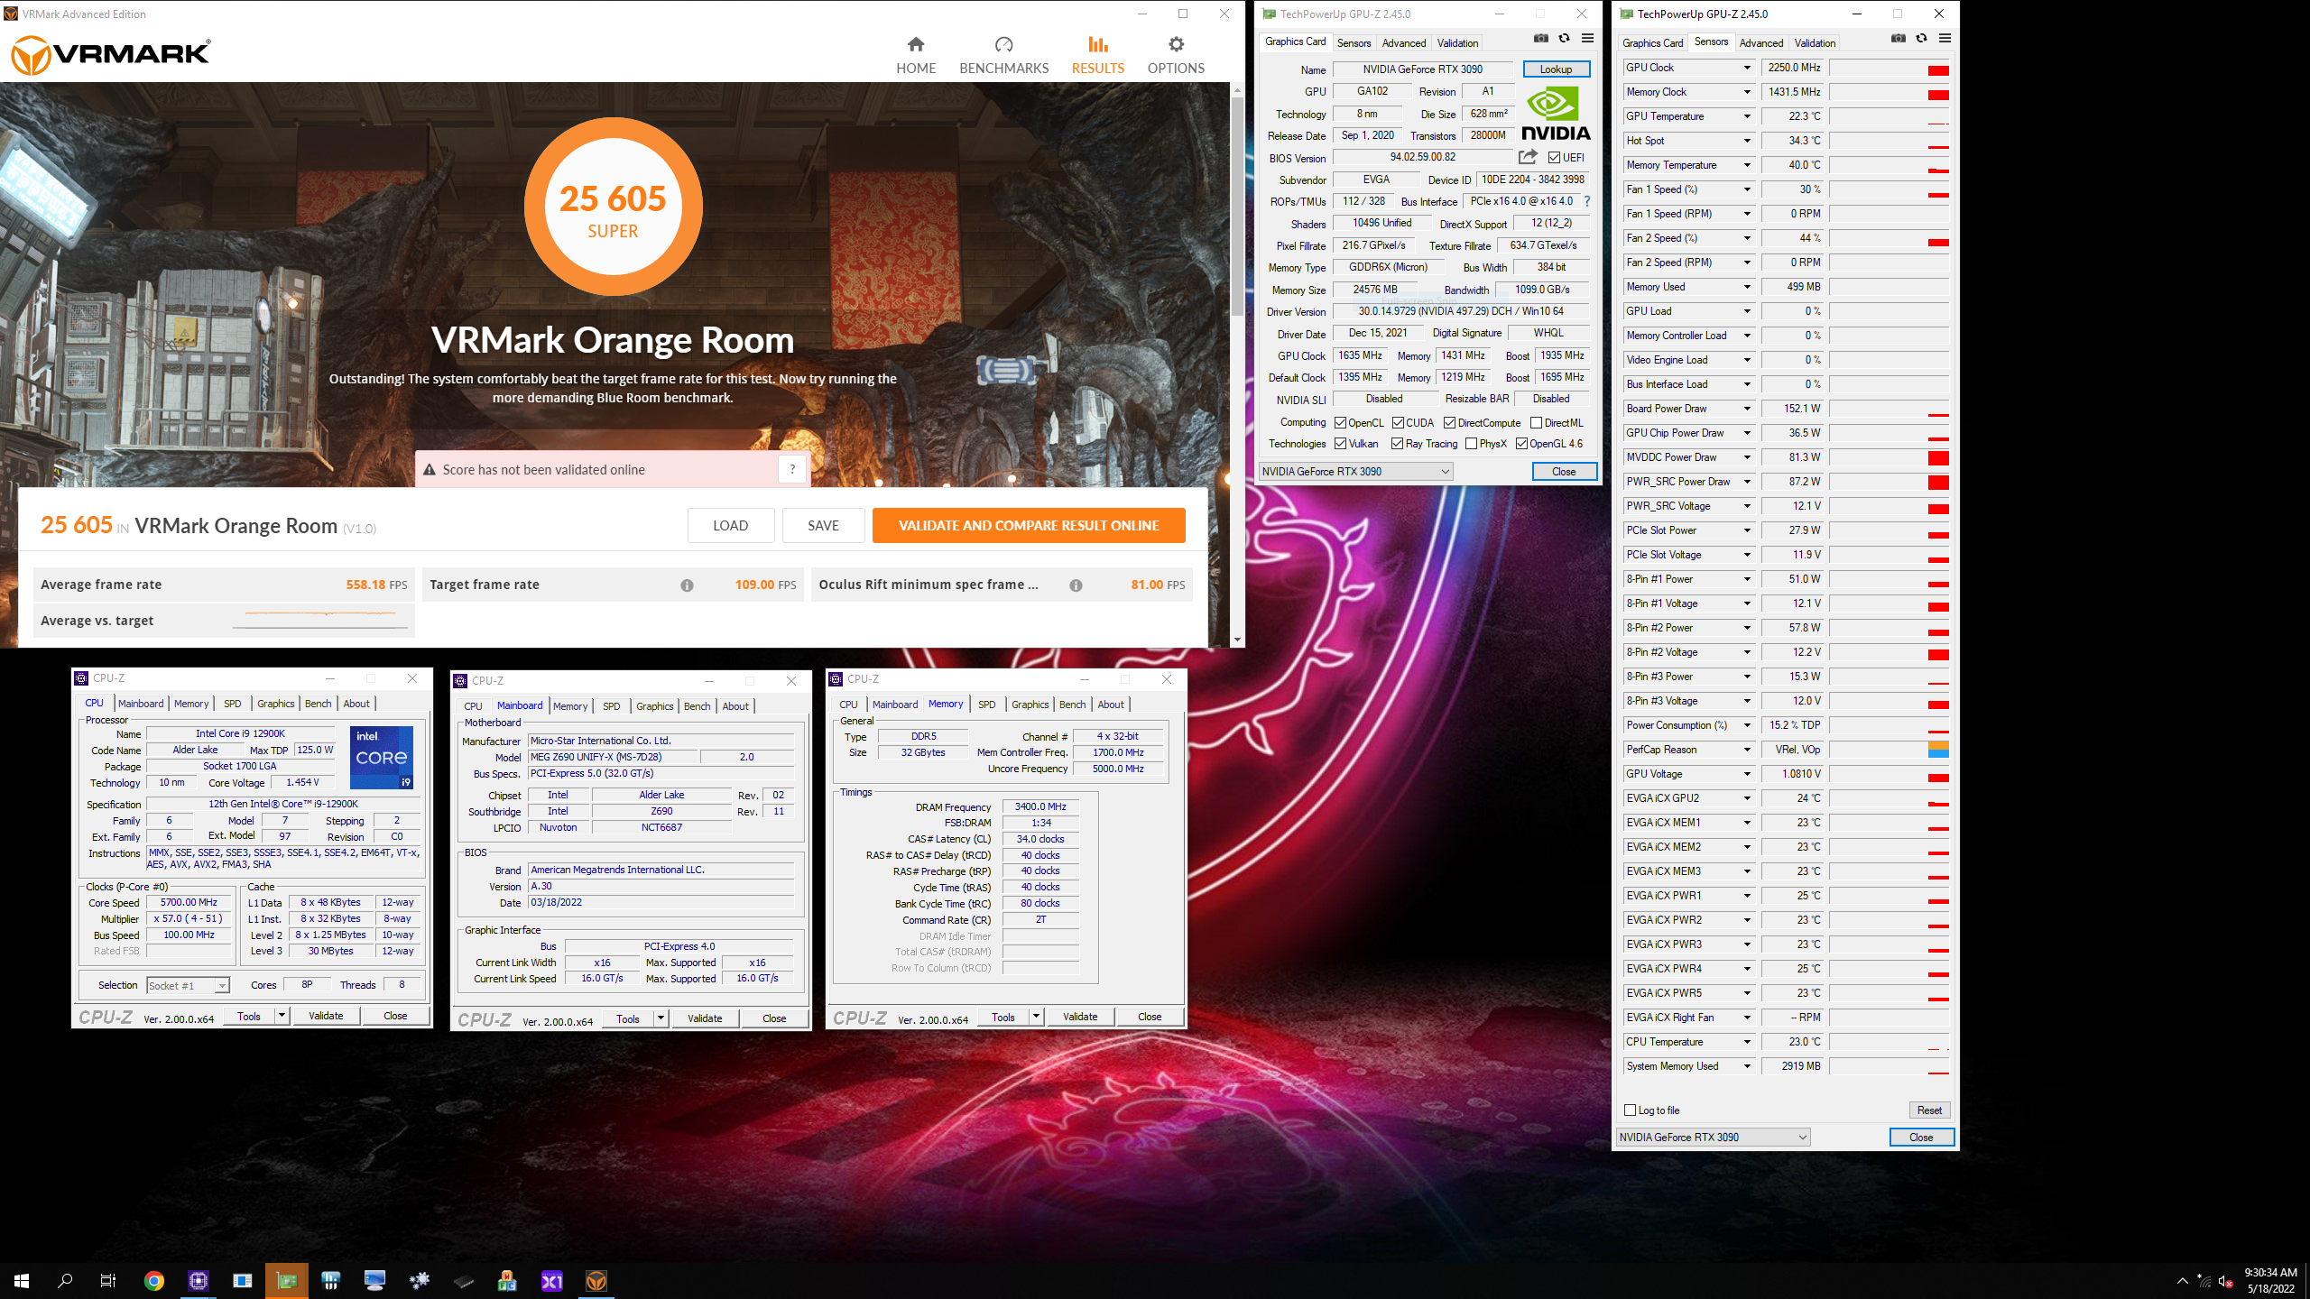Open target frame rate info icon

coord(687,585)
